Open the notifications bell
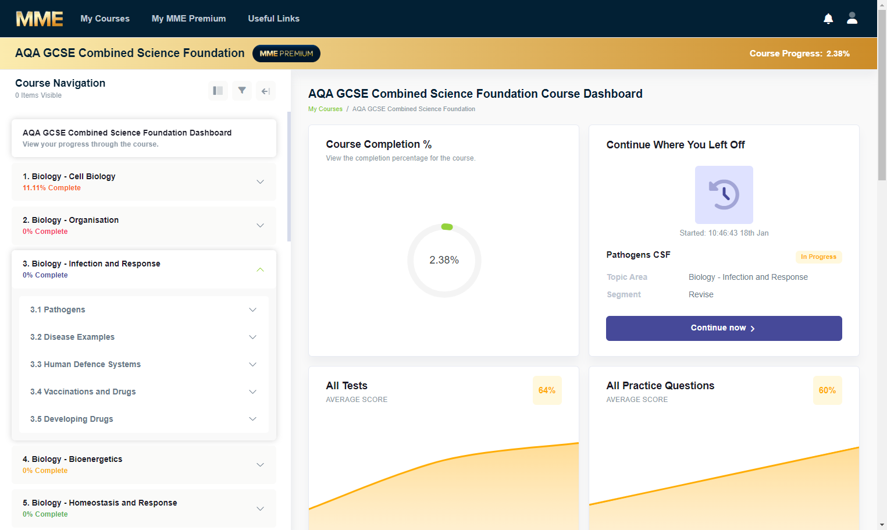Screen dimensions: 887x530 (x=828, y=19)
